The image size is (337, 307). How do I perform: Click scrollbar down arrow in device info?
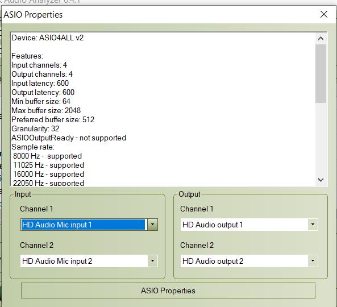coord(321,180)
